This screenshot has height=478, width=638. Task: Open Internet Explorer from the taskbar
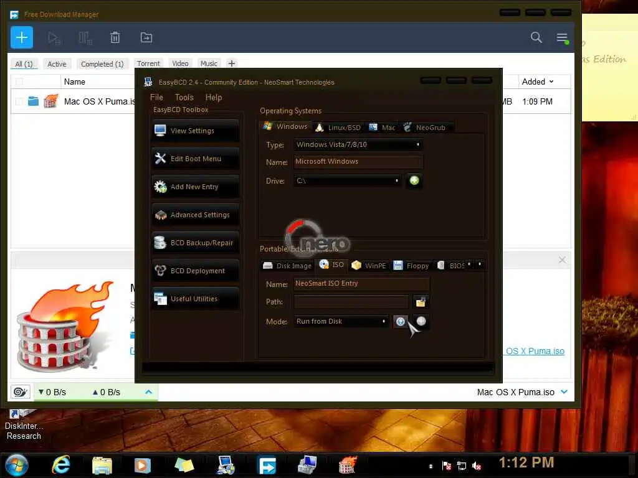point(61,464)
